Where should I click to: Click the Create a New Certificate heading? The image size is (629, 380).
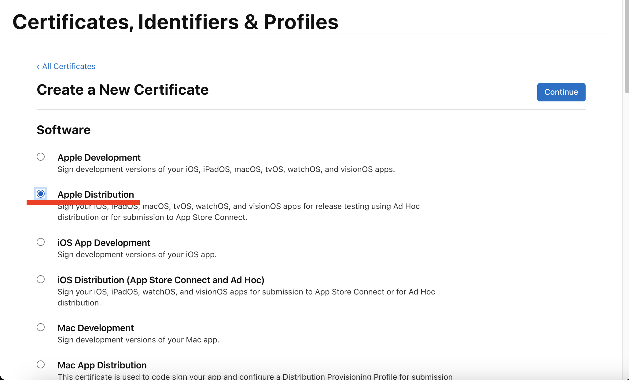[123, 90]
